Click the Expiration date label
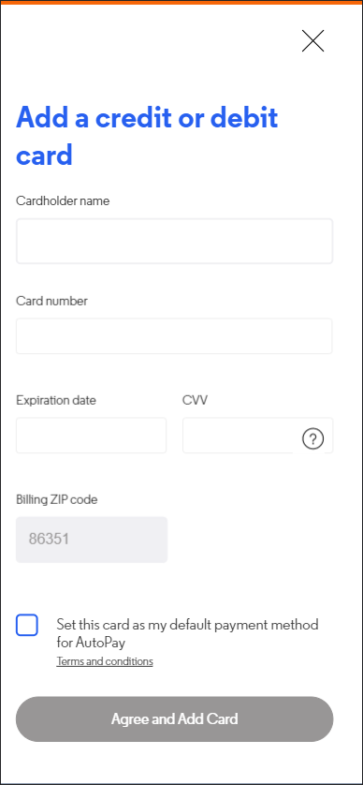The width and height of the screenshot is (363, 785). pyautogui.click(x=56, y=401)
